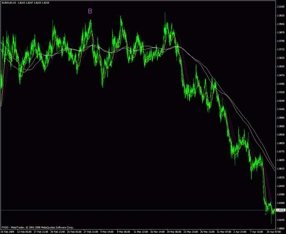Click the 2.0105 price axis label

tap(281, 7)
